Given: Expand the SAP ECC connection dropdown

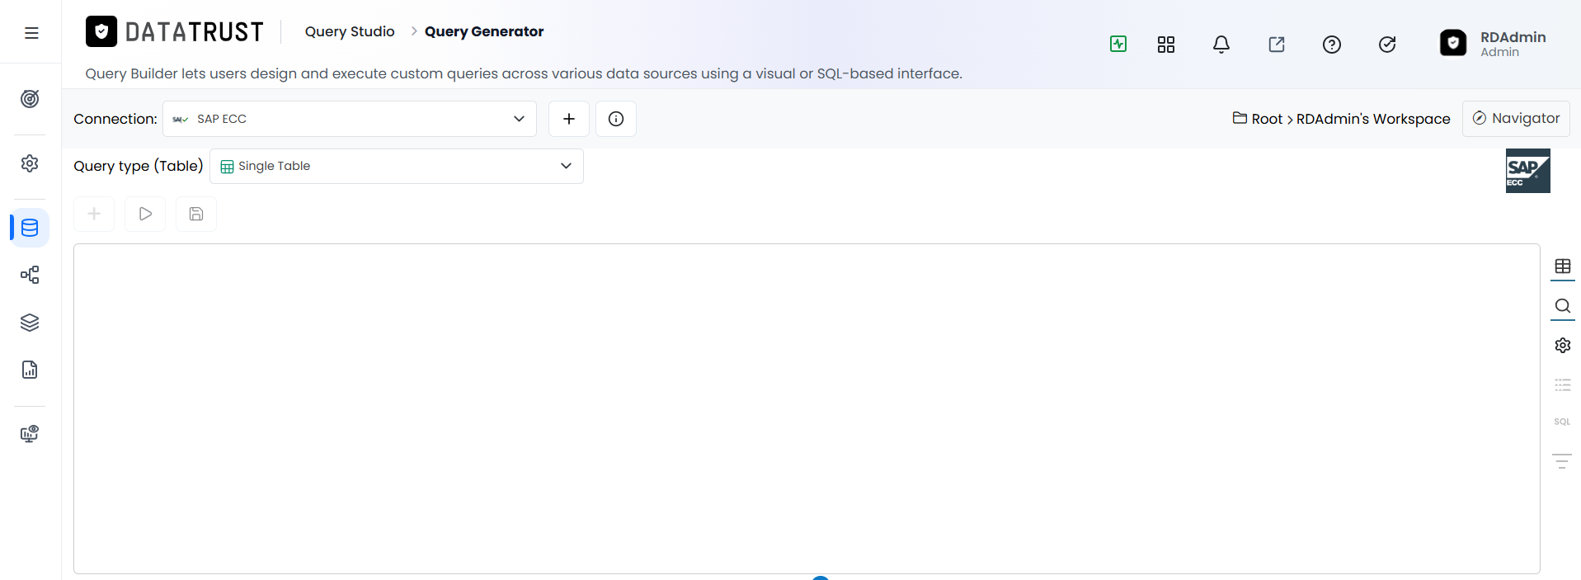Looking at the screenshot, I should pos(350,119).
